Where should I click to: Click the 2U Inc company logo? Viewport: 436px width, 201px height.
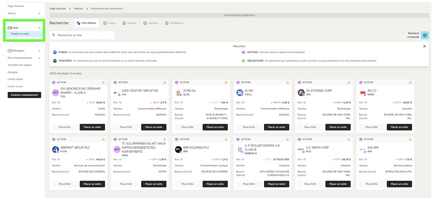(x=240, y=93)
